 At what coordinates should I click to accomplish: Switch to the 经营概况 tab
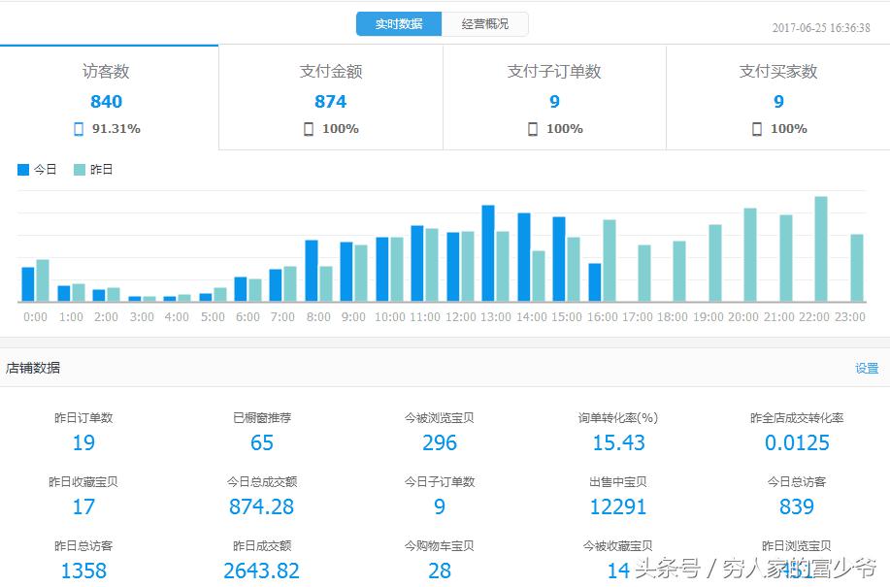pos(485,23)
